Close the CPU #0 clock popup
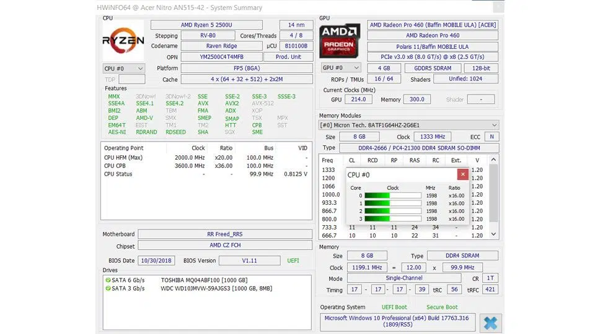The height and width of the screenshot is (334, 595). [462, 174]
